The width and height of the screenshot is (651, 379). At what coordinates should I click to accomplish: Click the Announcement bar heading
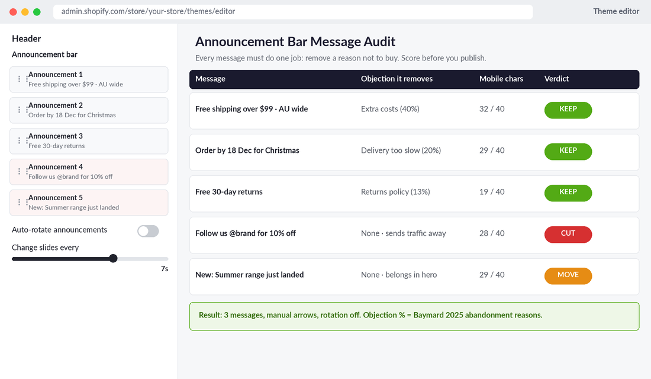44,54
